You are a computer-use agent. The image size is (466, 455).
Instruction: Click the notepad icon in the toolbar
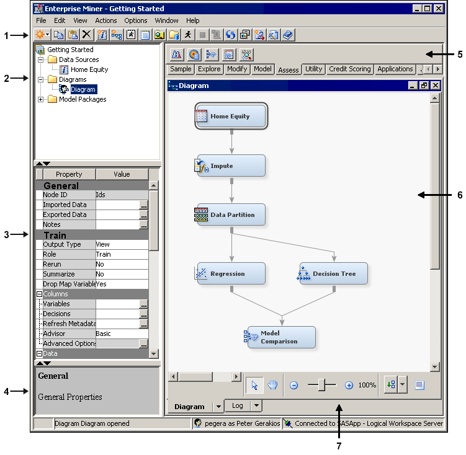(x=145, y=35)
